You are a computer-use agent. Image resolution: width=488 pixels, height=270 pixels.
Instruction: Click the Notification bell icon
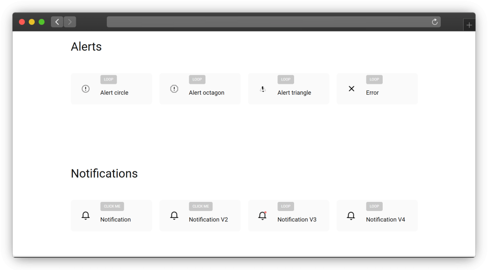coord(86,216)
